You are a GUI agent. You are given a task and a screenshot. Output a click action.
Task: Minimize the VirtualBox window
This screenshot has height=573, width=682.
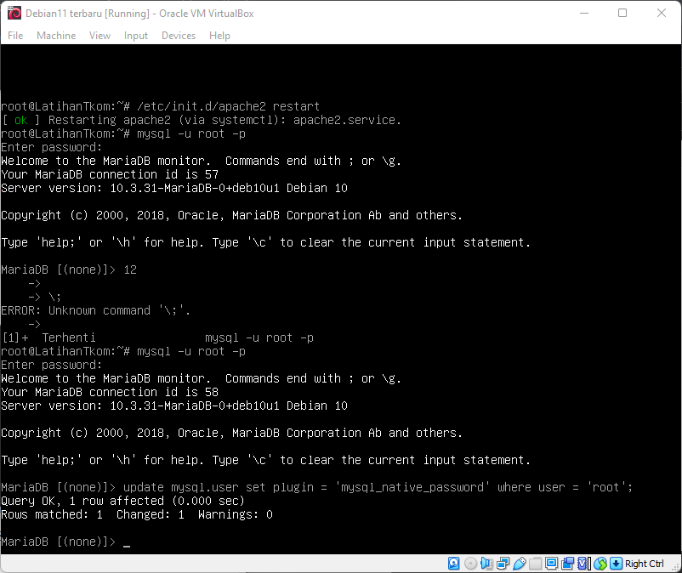click(584, 13)
